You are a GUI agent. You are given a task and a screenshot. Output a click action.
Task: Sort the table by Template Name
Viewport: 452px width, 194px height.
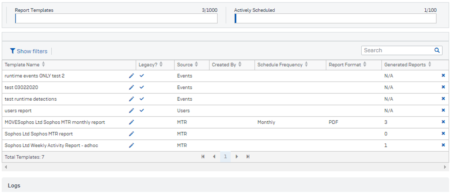(43, 65)
